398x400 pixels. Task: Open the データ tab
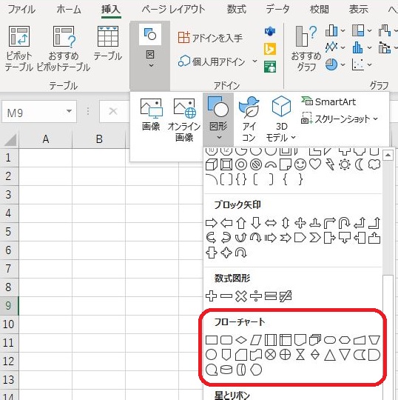tap(277, 10)
